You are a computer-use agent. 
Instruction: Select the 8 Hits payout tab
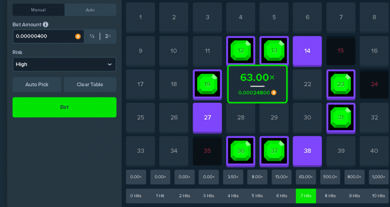pyautogui.click(x=330, y=196)
